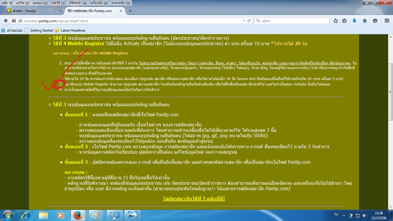Click the ขั้นตอนที่ 2 step heading

(x=76, y=146)
